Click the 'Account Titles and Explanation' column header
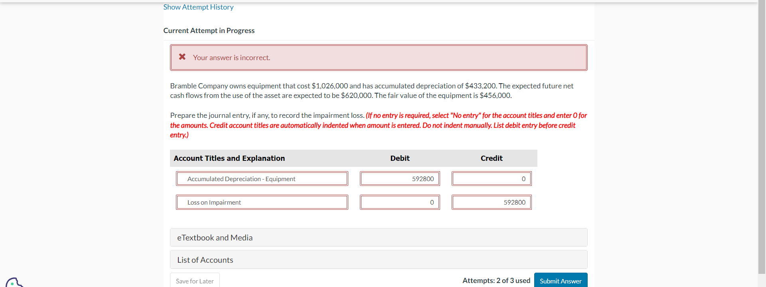The width and height of the screenshot is (766, 287). click(x=229, y=158)
